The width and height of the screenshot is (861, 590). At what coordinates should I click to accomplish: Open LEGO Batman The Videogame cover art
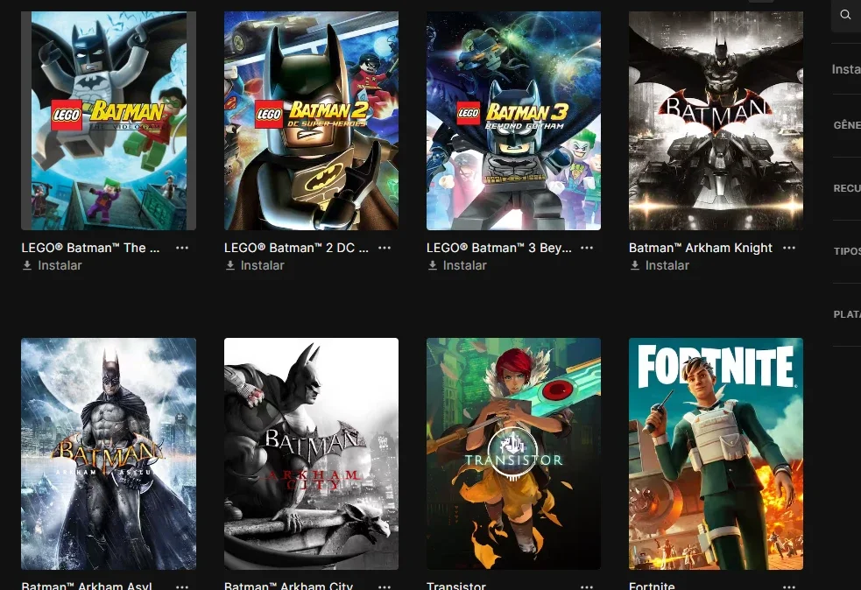point(109,121)
